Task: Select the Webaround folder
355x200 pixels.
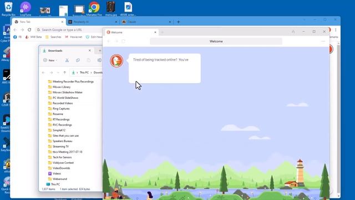Action: [x=58, y=179]
